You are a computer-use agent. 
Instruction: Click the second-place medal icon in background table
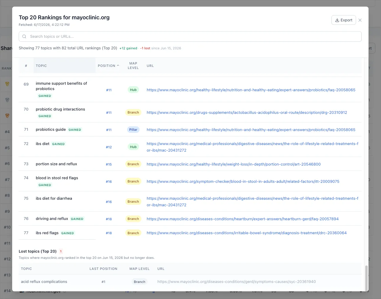tap(7, 100)
